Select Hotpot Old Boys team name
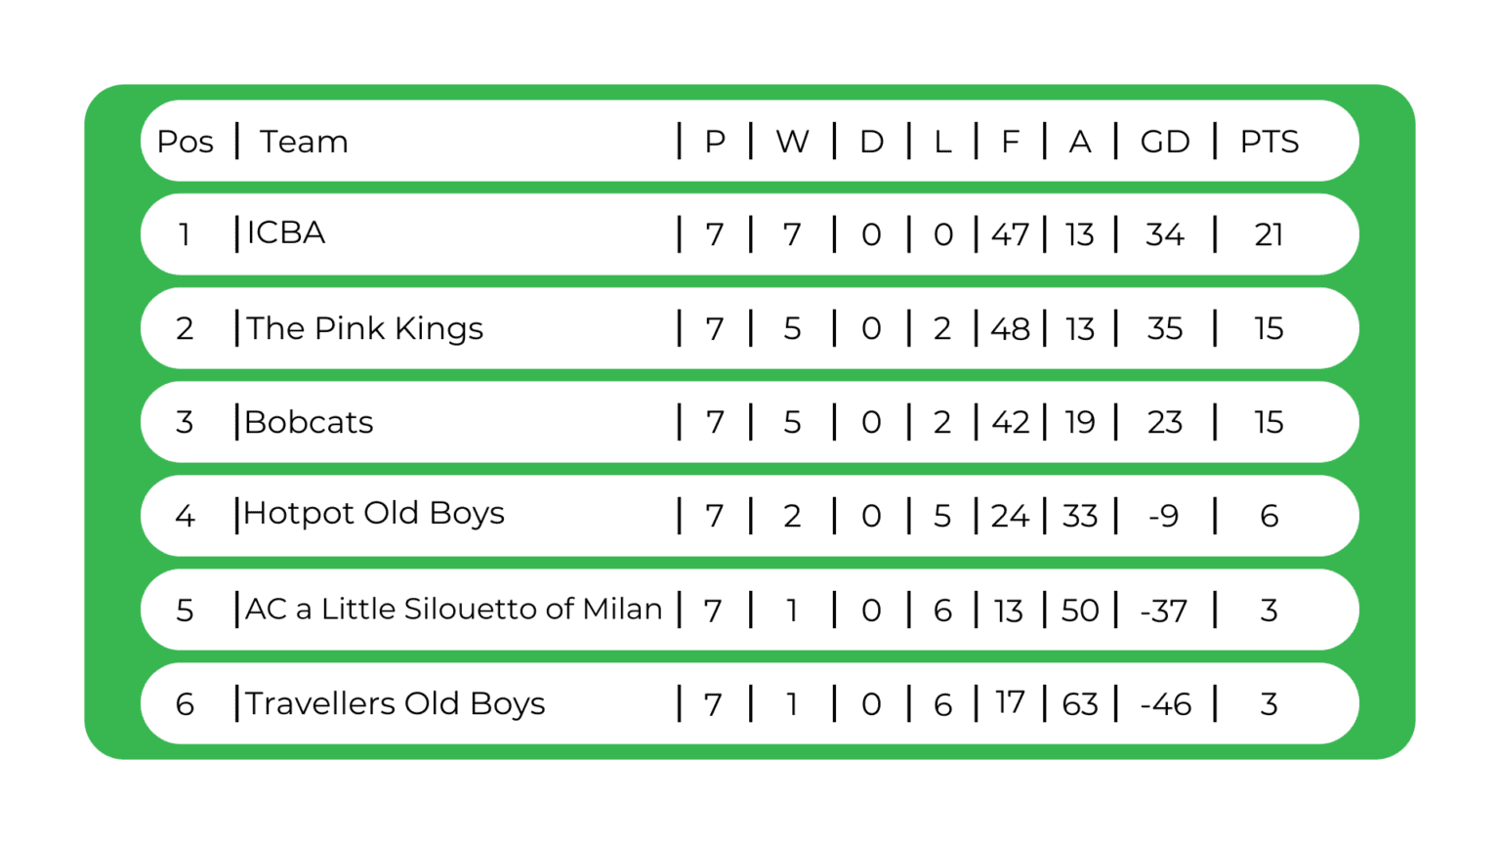The height and width of the screenshot is (844, 1500). (x=374, y=514)
